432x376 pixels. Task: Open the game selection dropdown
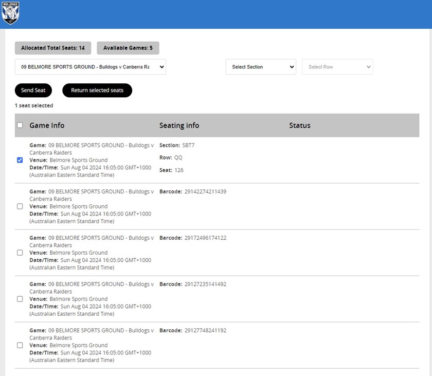(x=91, y=67)
